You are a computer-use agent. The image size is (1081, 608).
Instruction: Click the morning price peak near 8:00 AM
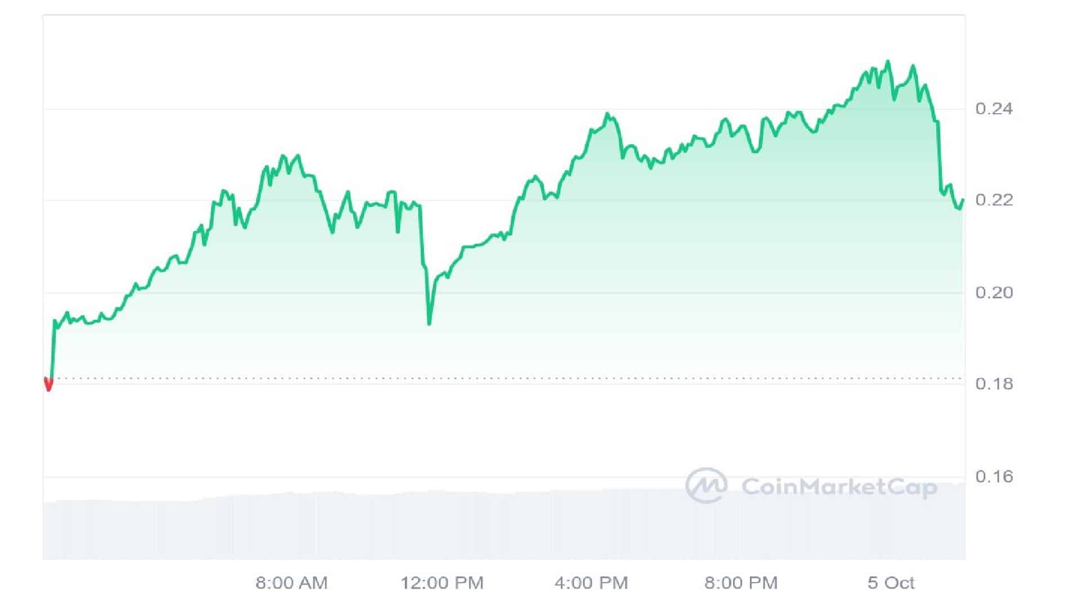[x=283, y=156]
